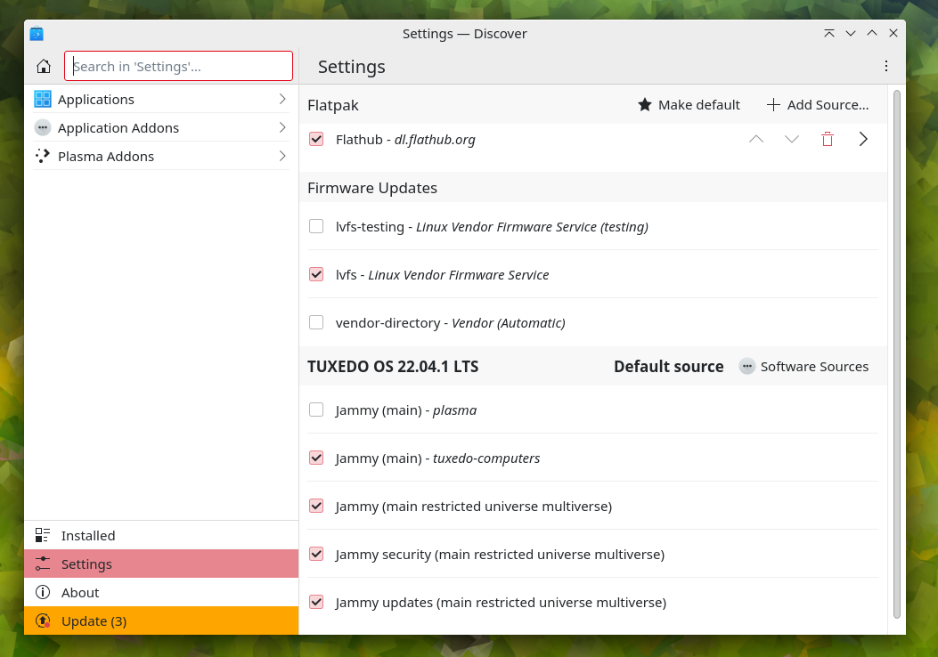
Task: Open Software Sources for TUXEDO OS
Action: (x=804, y=366)
